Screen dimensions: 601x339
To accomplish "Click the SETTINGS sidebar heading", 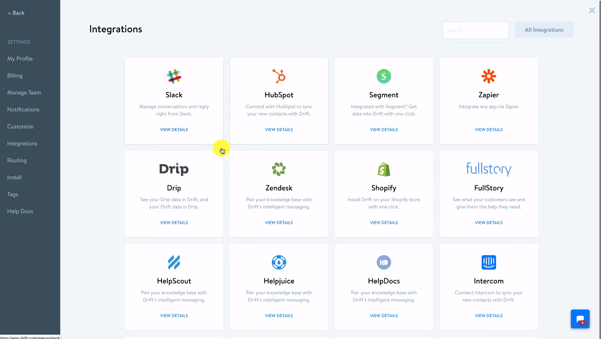I will (19, 42).
